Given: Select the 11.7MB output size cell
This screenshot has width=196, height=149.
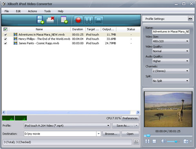Looking at the screenshot, I should 111,35.
